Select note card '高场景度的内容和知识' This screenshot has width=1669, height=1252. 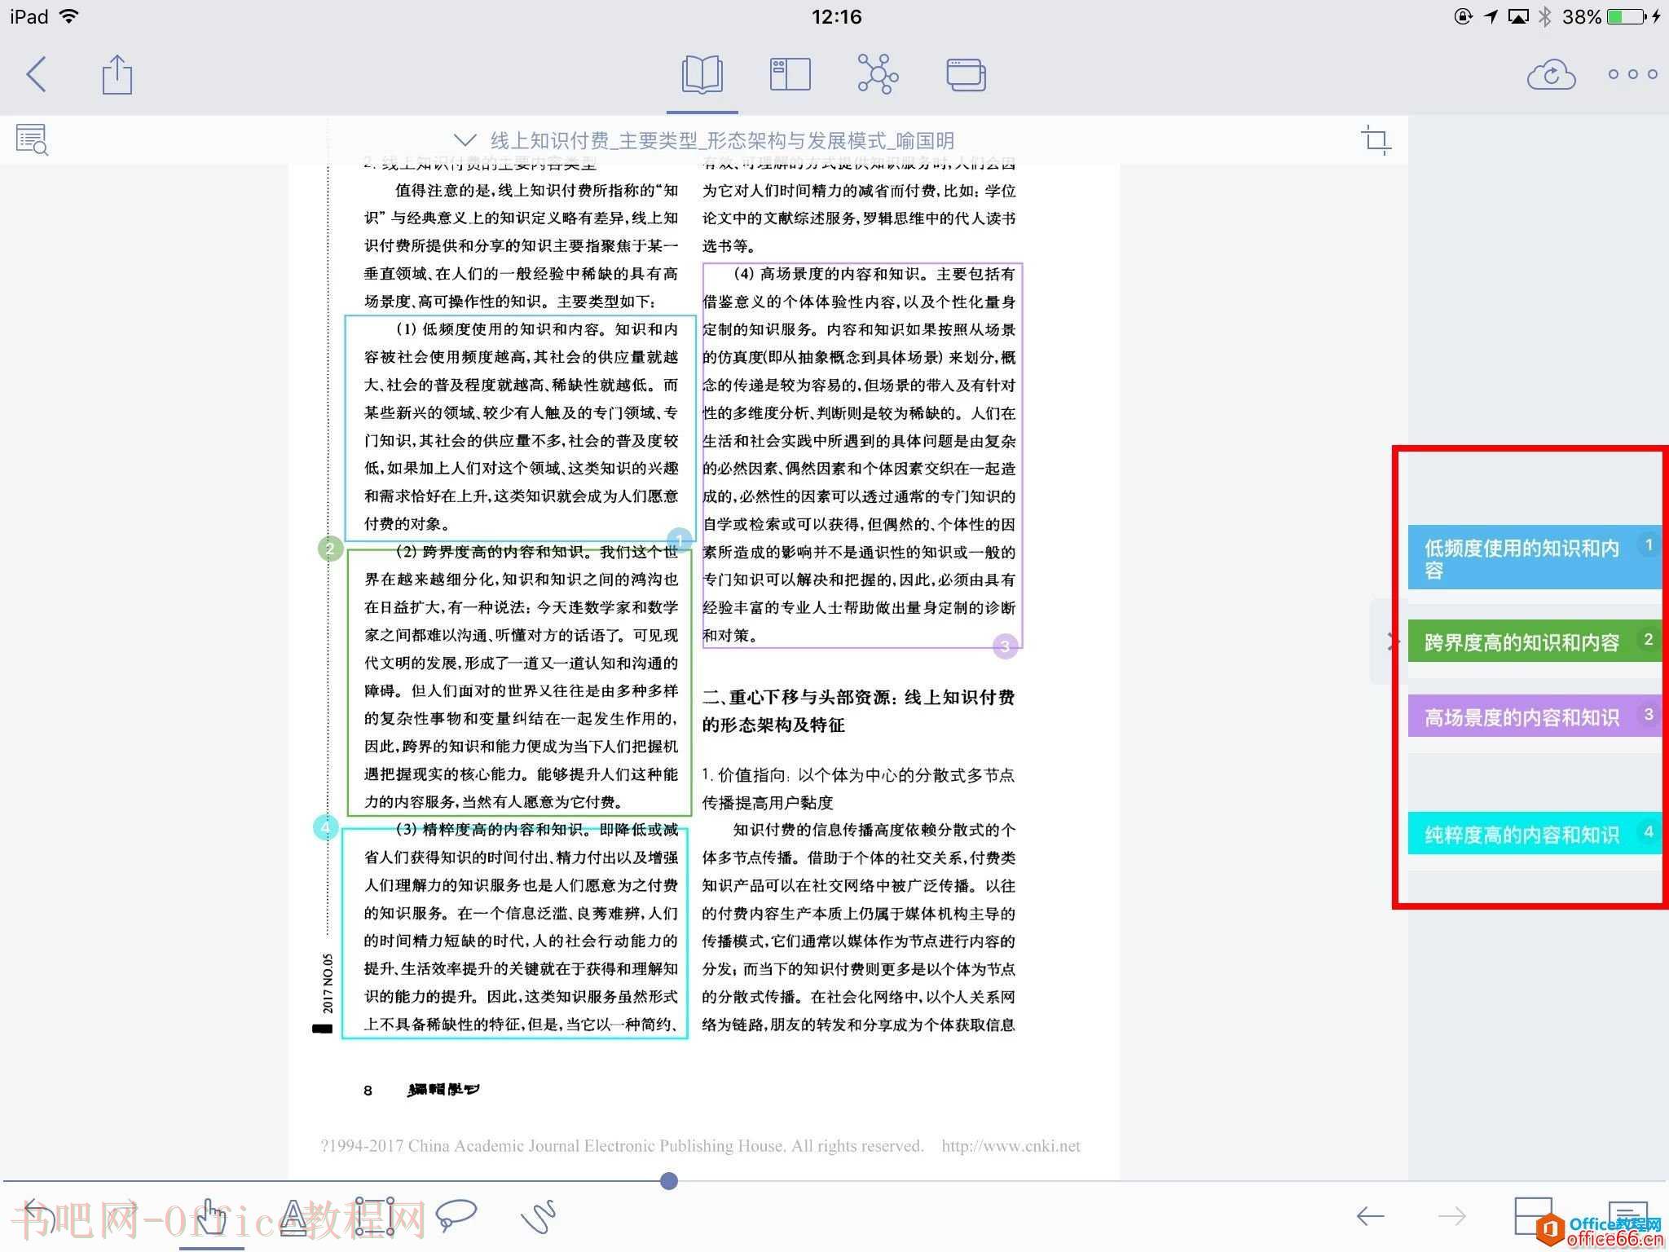[1535, 716]
